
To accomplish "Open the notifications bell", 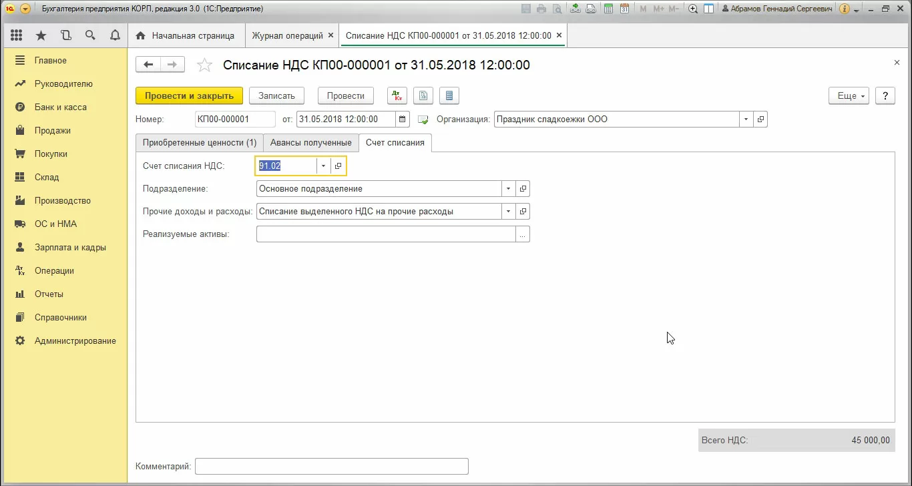I will click(115, 35).
